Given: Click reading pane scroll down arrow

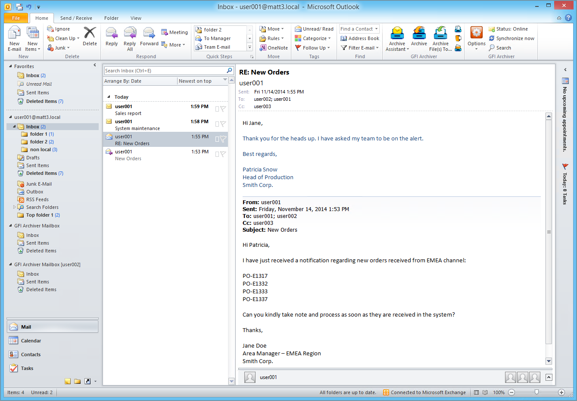Looking at the screenshot, I should (549, 361).
